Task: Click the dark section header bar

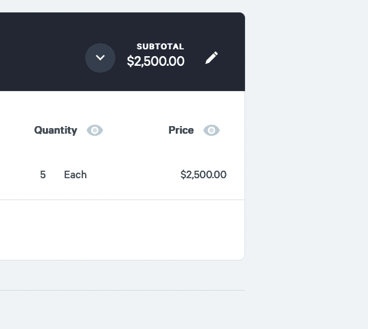Action: click(122, 52)
